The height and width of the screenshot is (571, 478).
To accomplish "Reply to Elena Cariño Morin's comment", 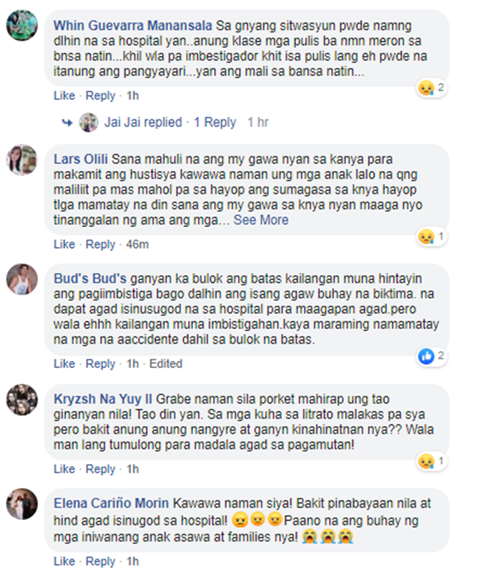I will click(101, 561).
